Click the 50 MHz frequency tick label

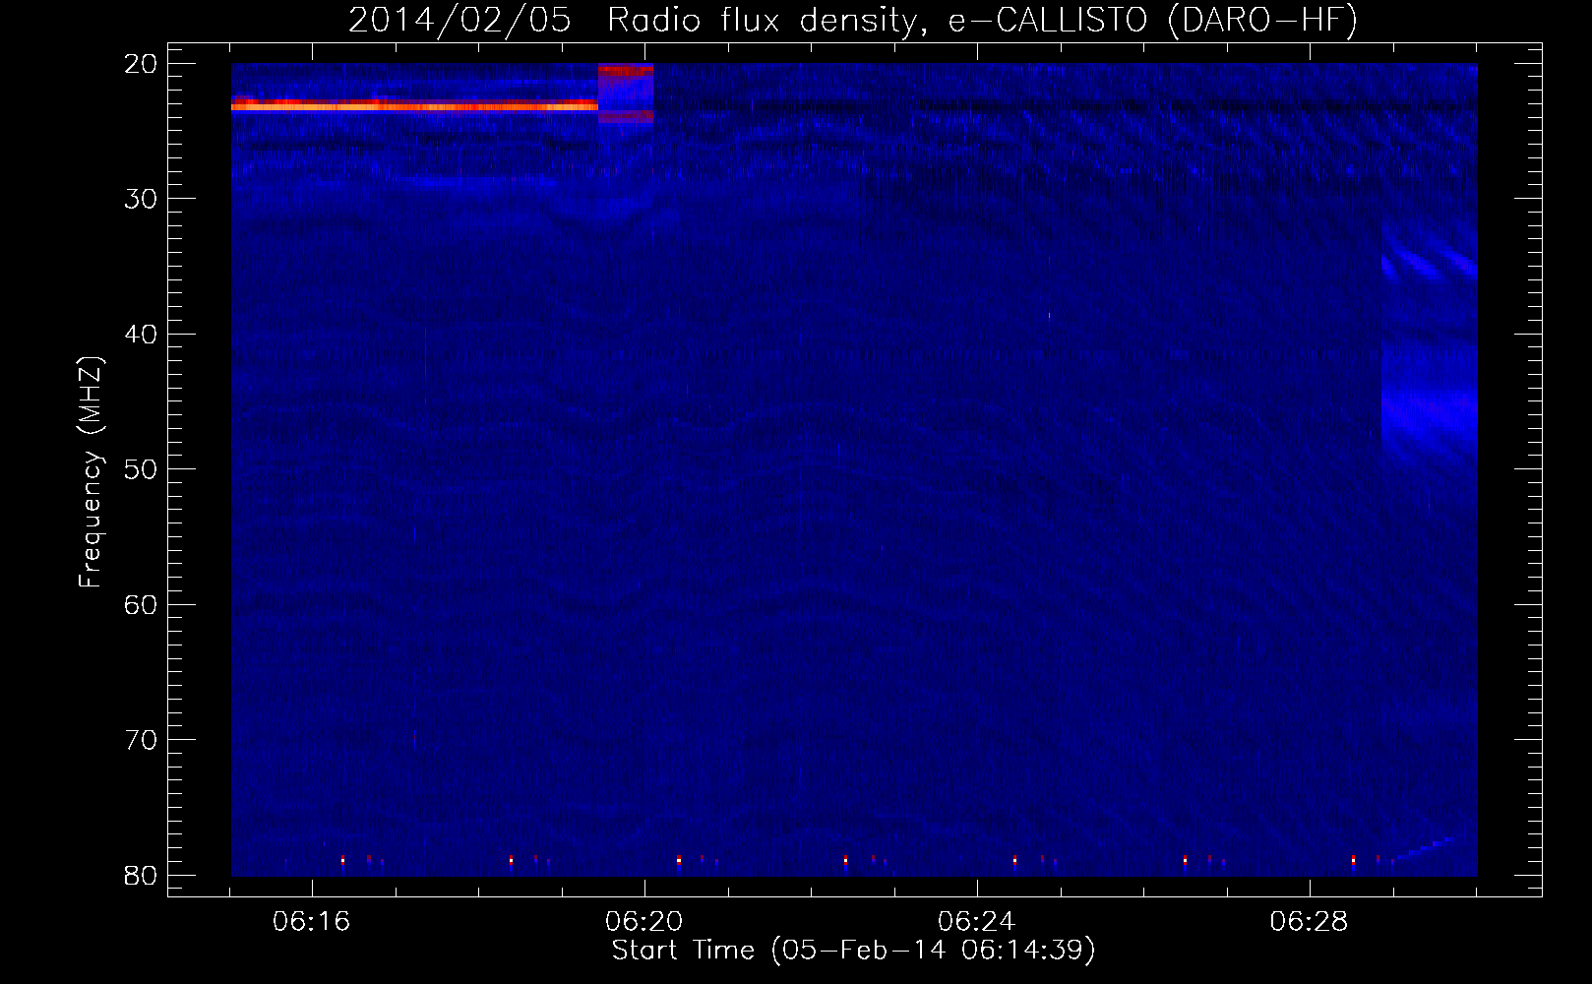pyautogui.click(x=142, y=469)
